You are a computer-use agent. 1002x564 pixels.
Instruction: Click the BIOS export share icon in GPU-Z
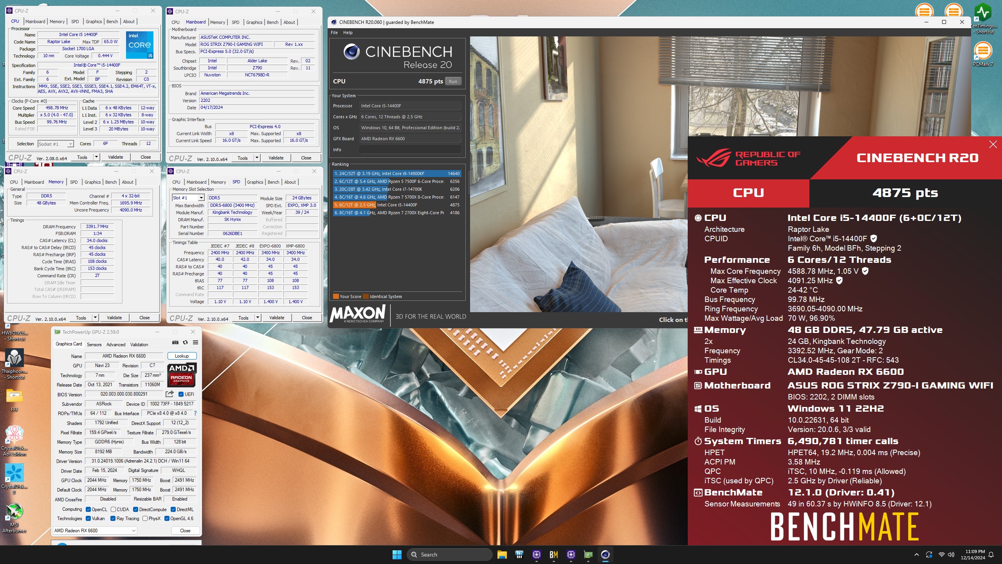169,394
